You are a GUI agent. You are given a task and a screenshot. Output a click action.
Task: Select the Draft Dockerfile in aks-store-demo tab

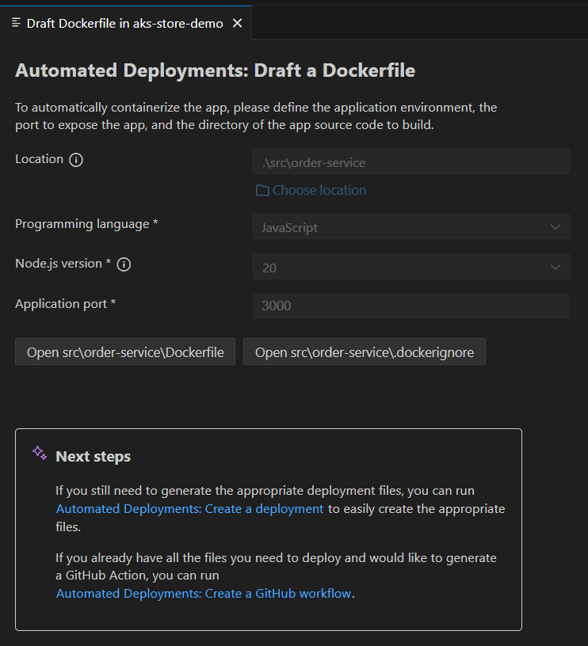(x=125, y=23)
